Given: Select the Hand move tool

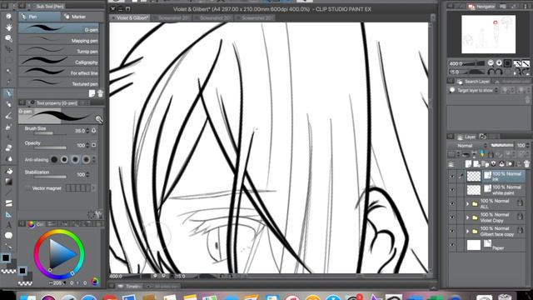Looking at the screenshot, I should [9, 27].
